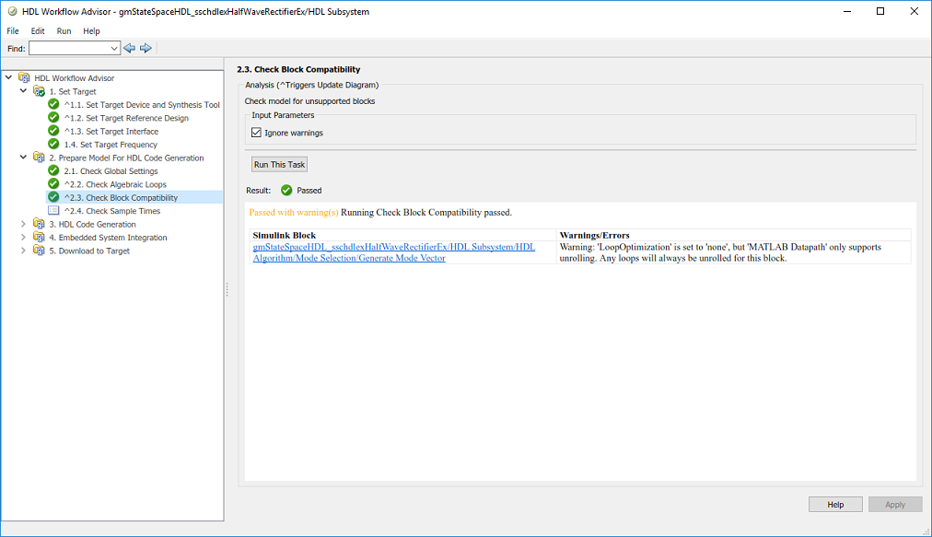Image resolution: width=932 pixels, height=537 pixels.
Task: Toggle the Ignore warnings checkbox
Action: click(257, 133)
